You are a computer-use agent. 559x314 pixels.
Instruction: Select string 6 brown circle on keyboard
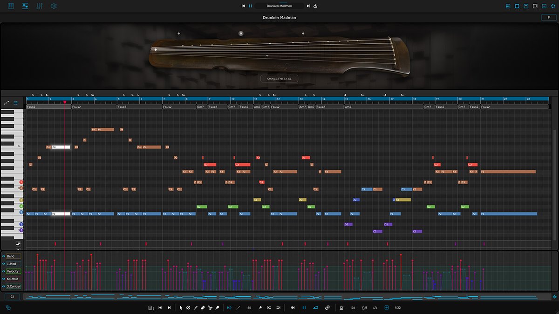point(21,188)
